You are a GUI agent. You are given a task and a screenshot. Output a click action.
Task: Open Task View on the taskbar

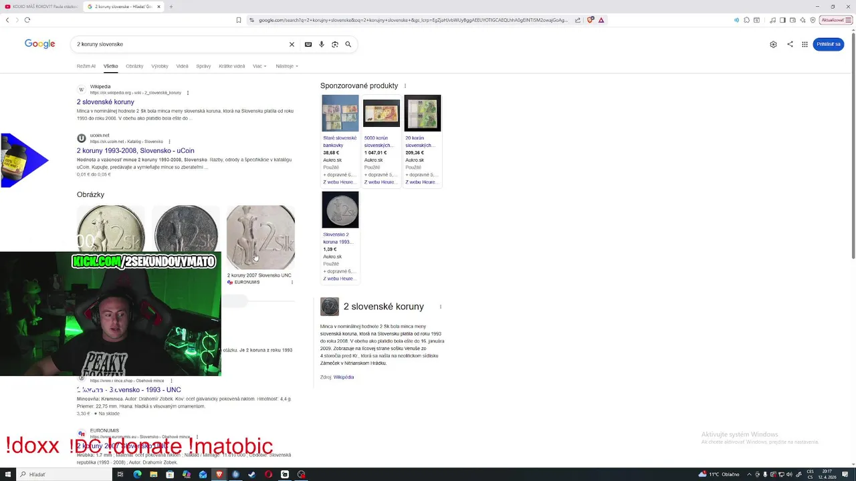click(x=120, y=474)
